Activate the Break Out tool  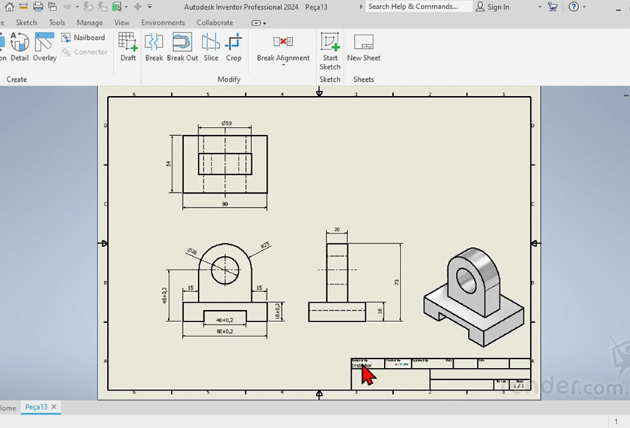(x=182, y=47)
